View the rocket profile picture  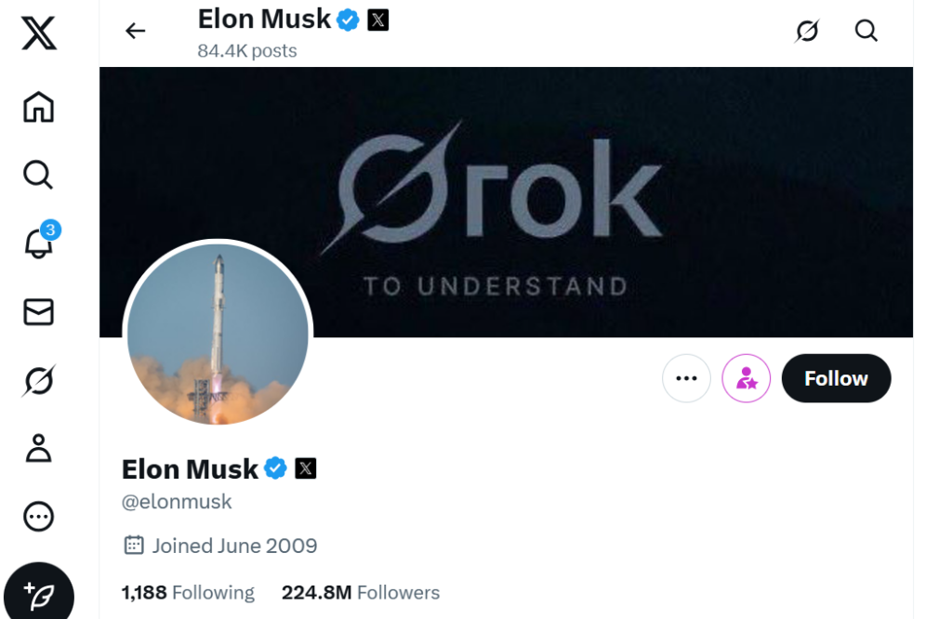tap(218, 335)
